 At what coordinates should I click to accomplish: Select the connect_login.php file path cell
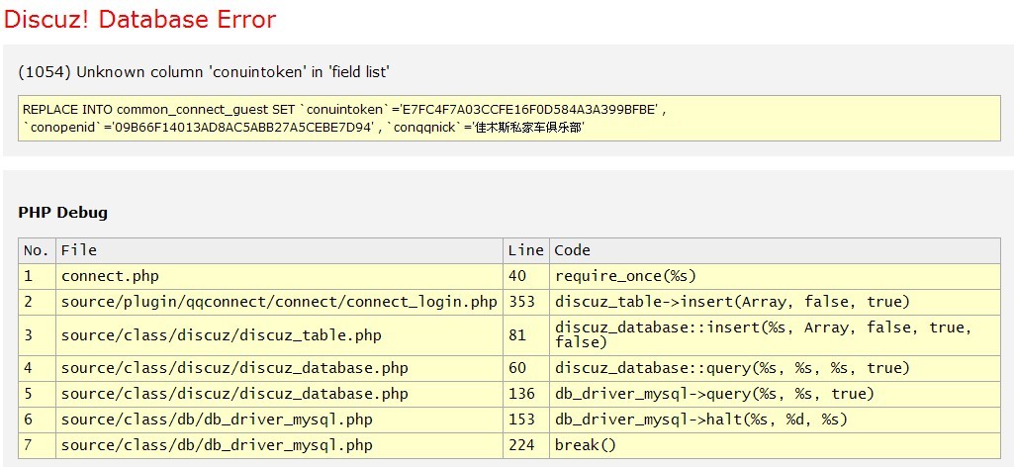279,302
